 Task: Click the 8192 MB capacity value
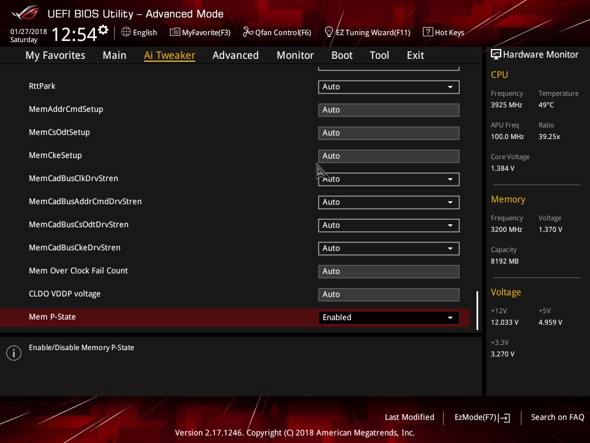(x=505, y=261)
